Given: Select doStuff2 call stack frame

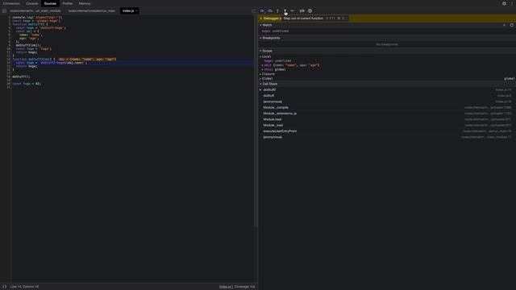Looking at the screenshot, I should click(387, 89).
